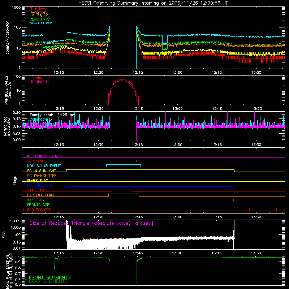The height and width of the screenshot is (289, 289).
Task: Click the counts/s/detector axis label
Action: (x=8, y=38)
